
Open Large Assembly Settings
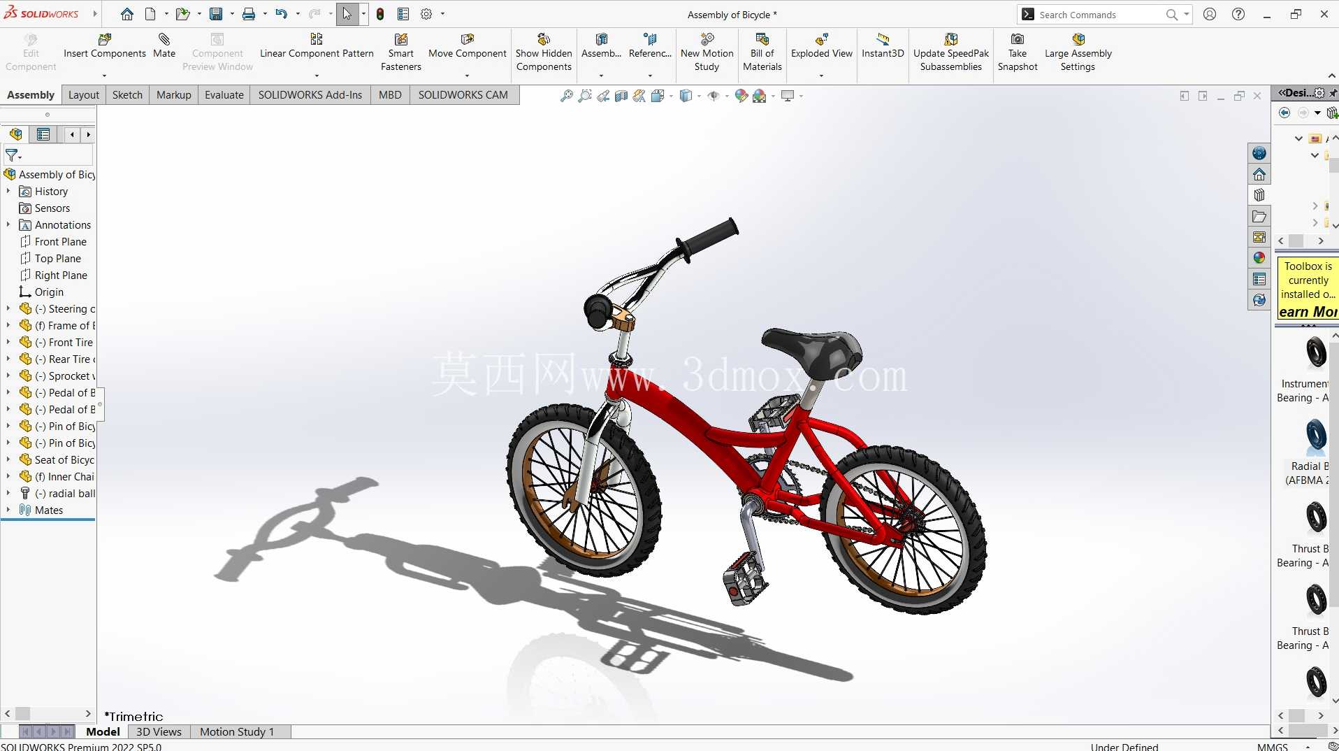pyautogui.click(x=1078, y=52)
